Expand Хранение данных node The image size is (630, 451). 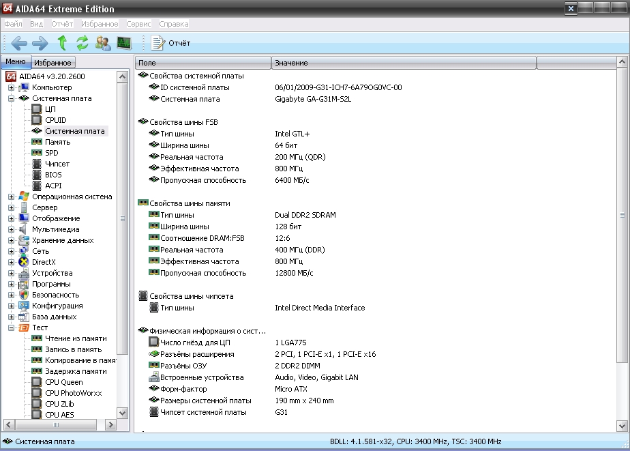[x=11, y=240]
